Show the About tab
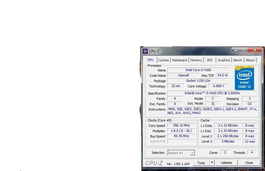 [250, 60]
